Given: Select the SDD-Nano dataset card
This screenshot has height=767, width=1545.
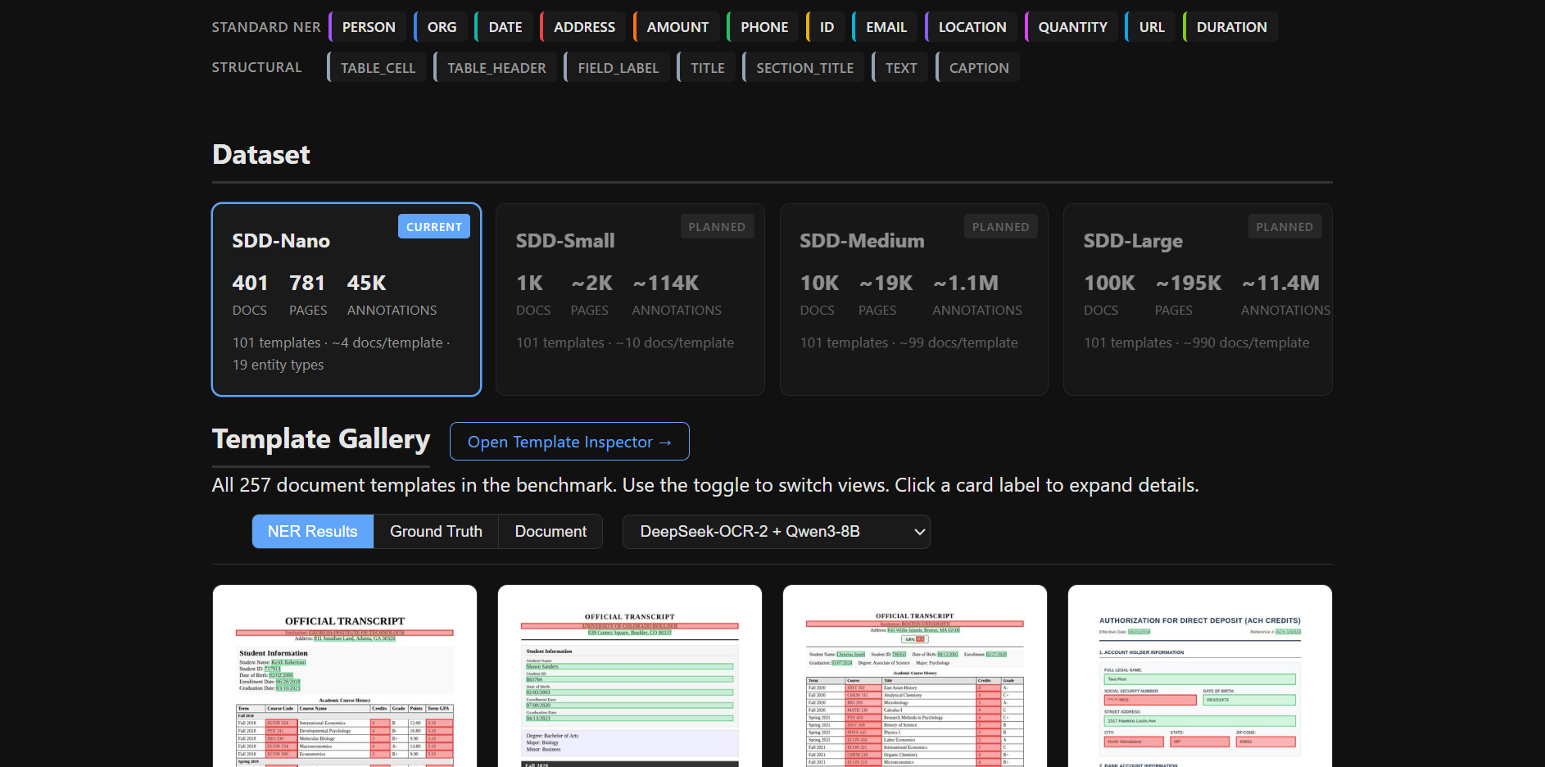Looking at the screenshot, I should (x=346, y=299).
